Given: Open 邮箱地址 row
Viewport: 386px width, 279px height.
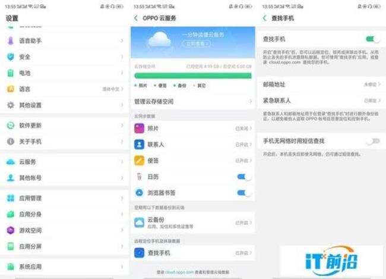Looking at the screenshot, I should (321, 84).
